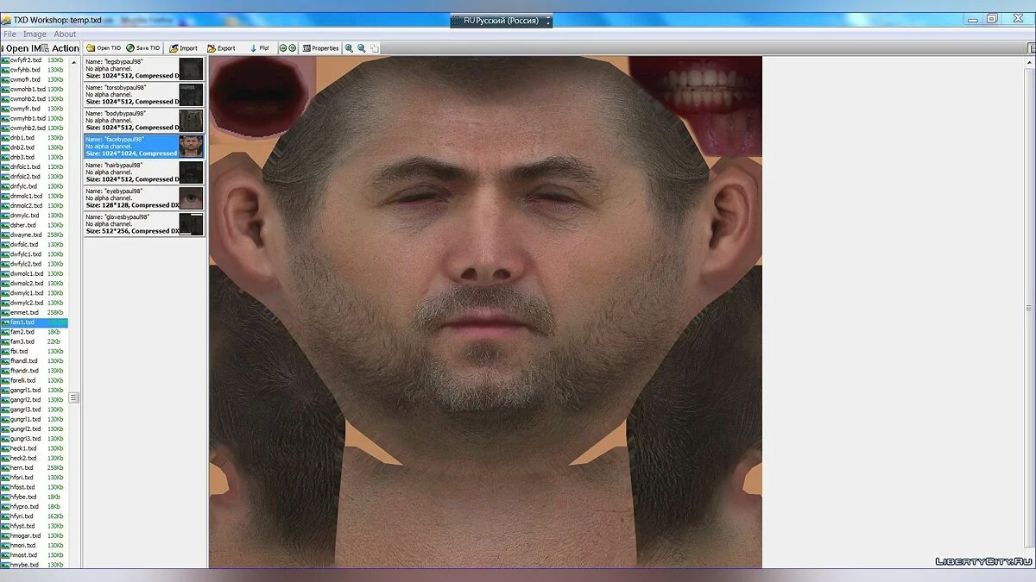
Task: Select emmet.txd in the file list
Action: 35,312
